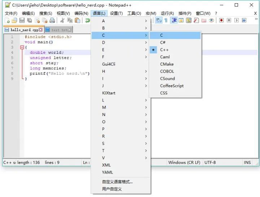Start macro recording with red dot icon
Image resolution: width=260 pixels, height=197 pixels.
(221, 20)
